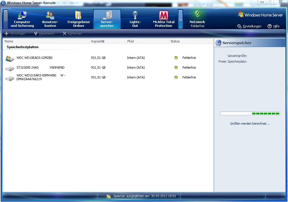
Task: Click the Freier Speicherplatz label
Action: point(233,61)
